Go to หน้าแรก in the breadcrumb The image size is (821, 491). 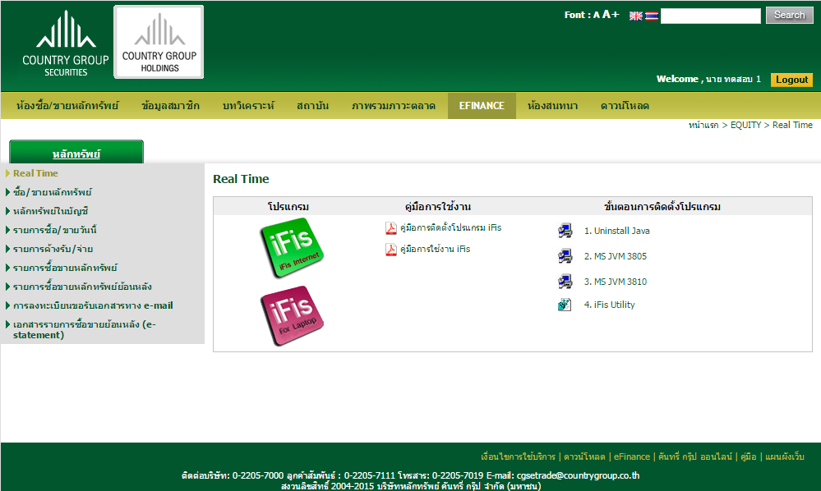pos(703,125)
